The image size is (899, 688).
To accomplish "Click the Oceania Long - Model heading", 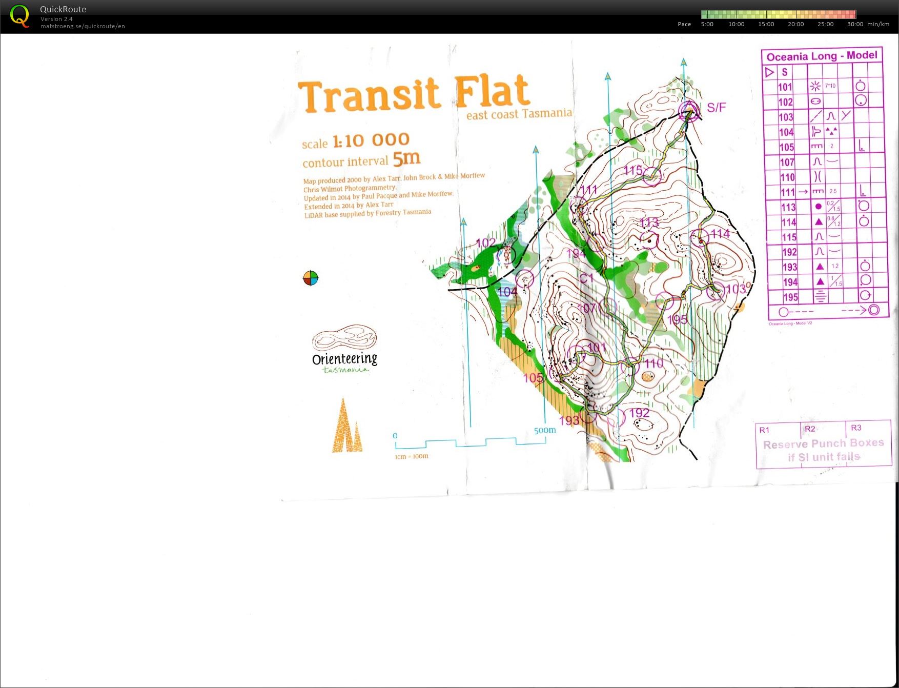I will coord(822,56).
